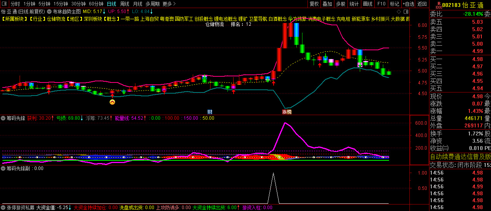
Task: Expand the 布林趋势主图 indicator dropdown
Action: pos(49,12)
